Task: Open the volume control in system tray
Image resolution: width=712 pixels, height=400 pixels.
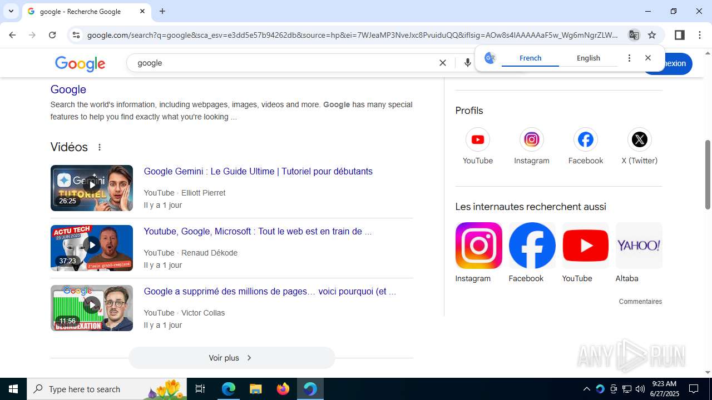Action: pyautogui.click(x=640, y=389)
